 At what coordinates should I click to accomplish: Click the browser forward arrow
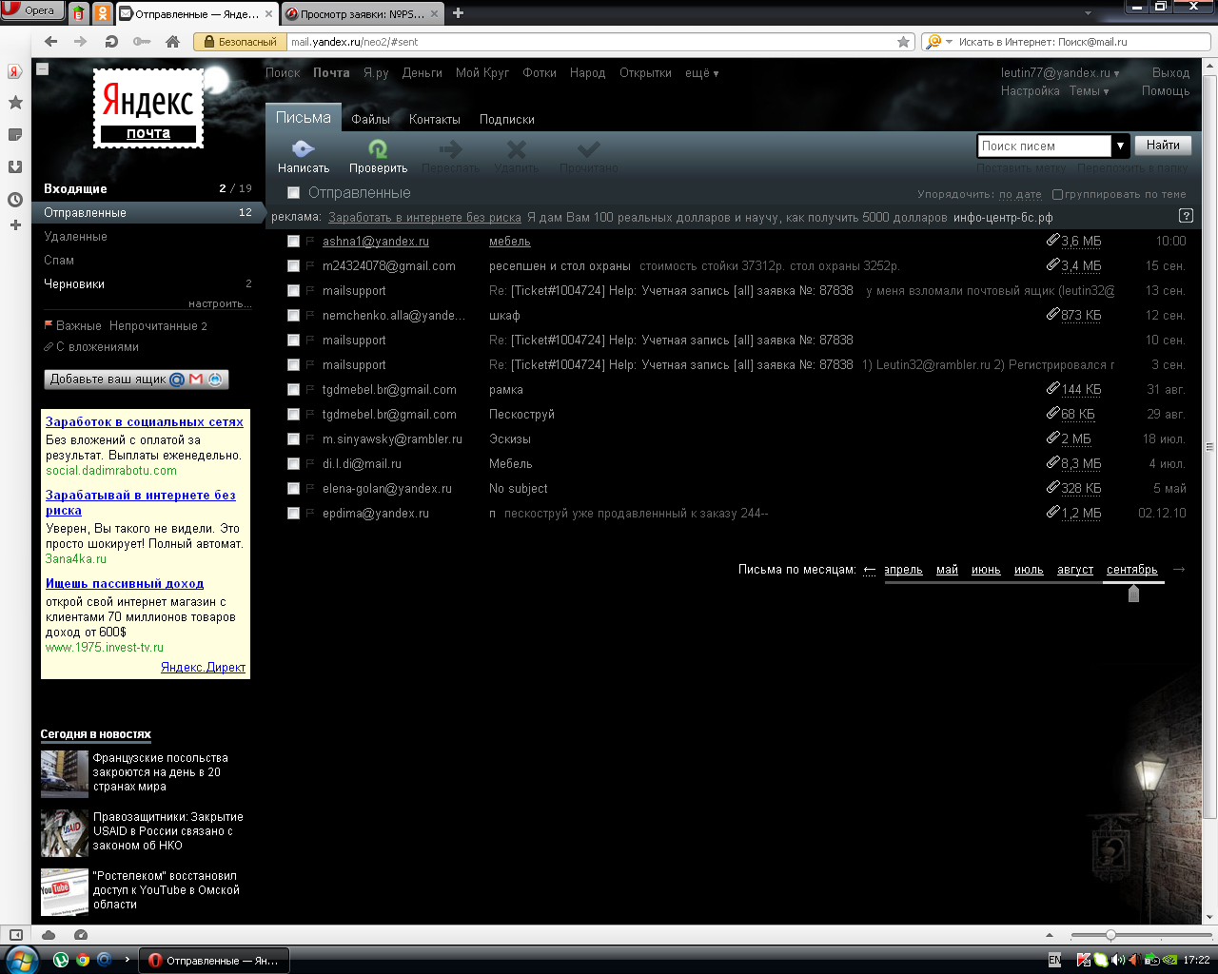coord(81,42)
